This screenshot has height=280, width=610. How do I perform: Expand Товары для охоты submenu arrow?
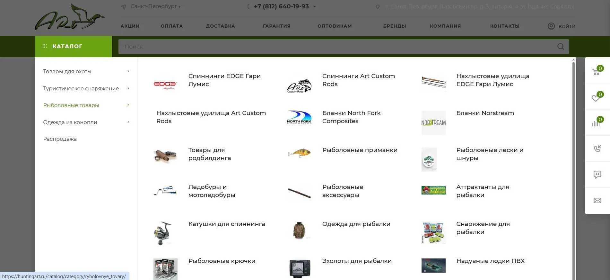[x=128, y=71]
